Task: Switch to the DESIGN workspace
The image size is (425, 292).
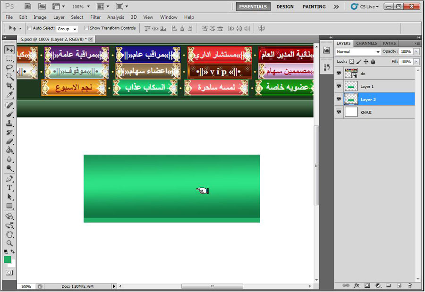Action: [285, 7]
